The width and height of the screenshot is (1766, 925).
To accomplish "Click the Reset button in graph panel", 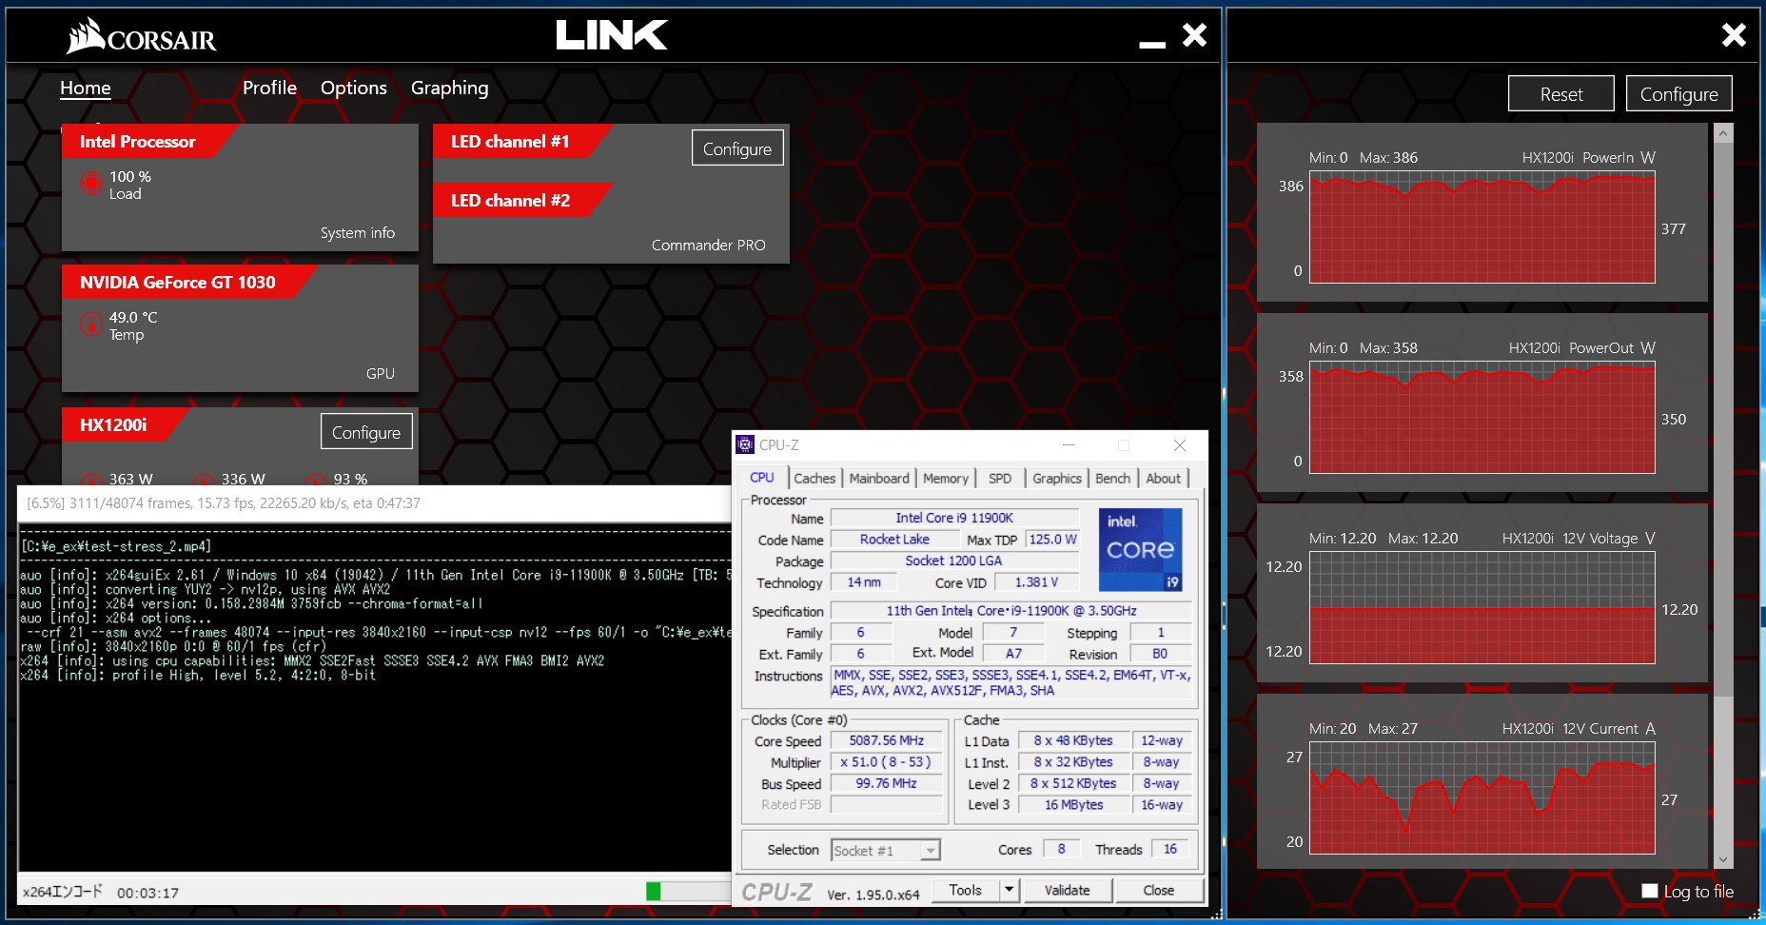I will pyautogui.click(x=1561, y=94).
